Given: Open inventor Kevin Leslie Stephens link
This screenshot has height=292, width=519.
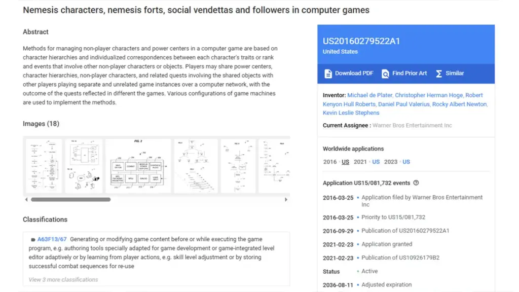Looking at the screenshot, I should coord(351,113).
